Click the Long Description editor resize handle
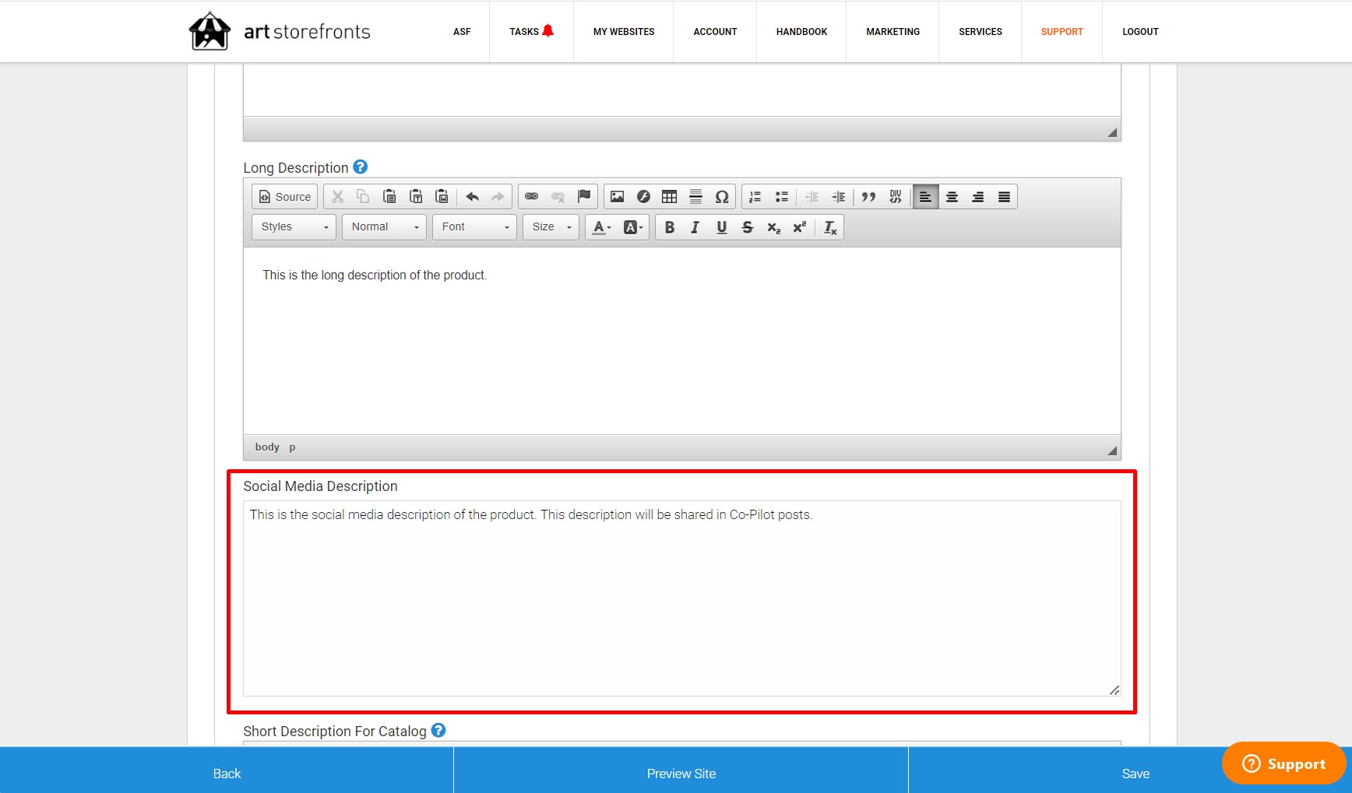Image resolution: width=1352 pixels, height=793 pixels. coord(1112,451)
